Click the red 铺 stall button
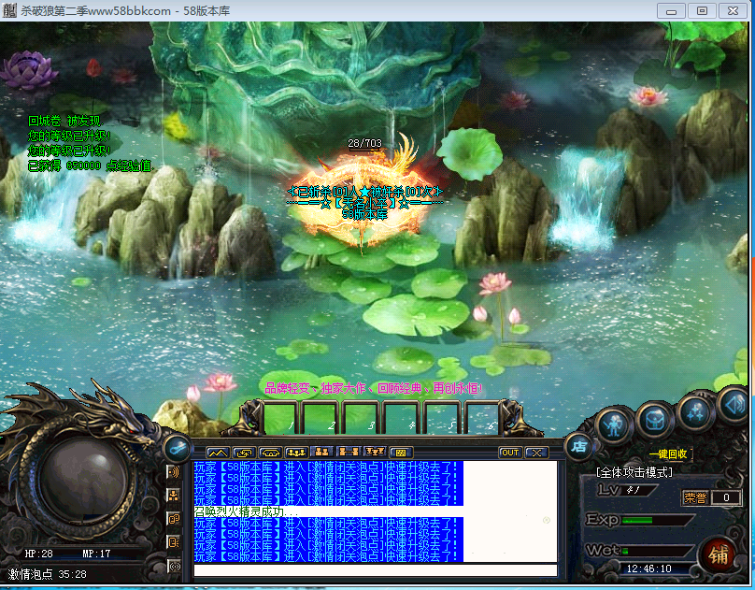 coord(718,555)
